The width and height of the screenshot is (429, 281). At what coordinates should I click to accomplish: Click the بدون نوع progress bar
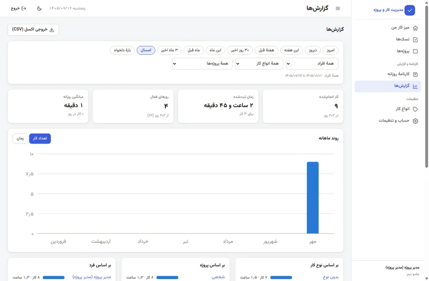click(x=281, y=277)
